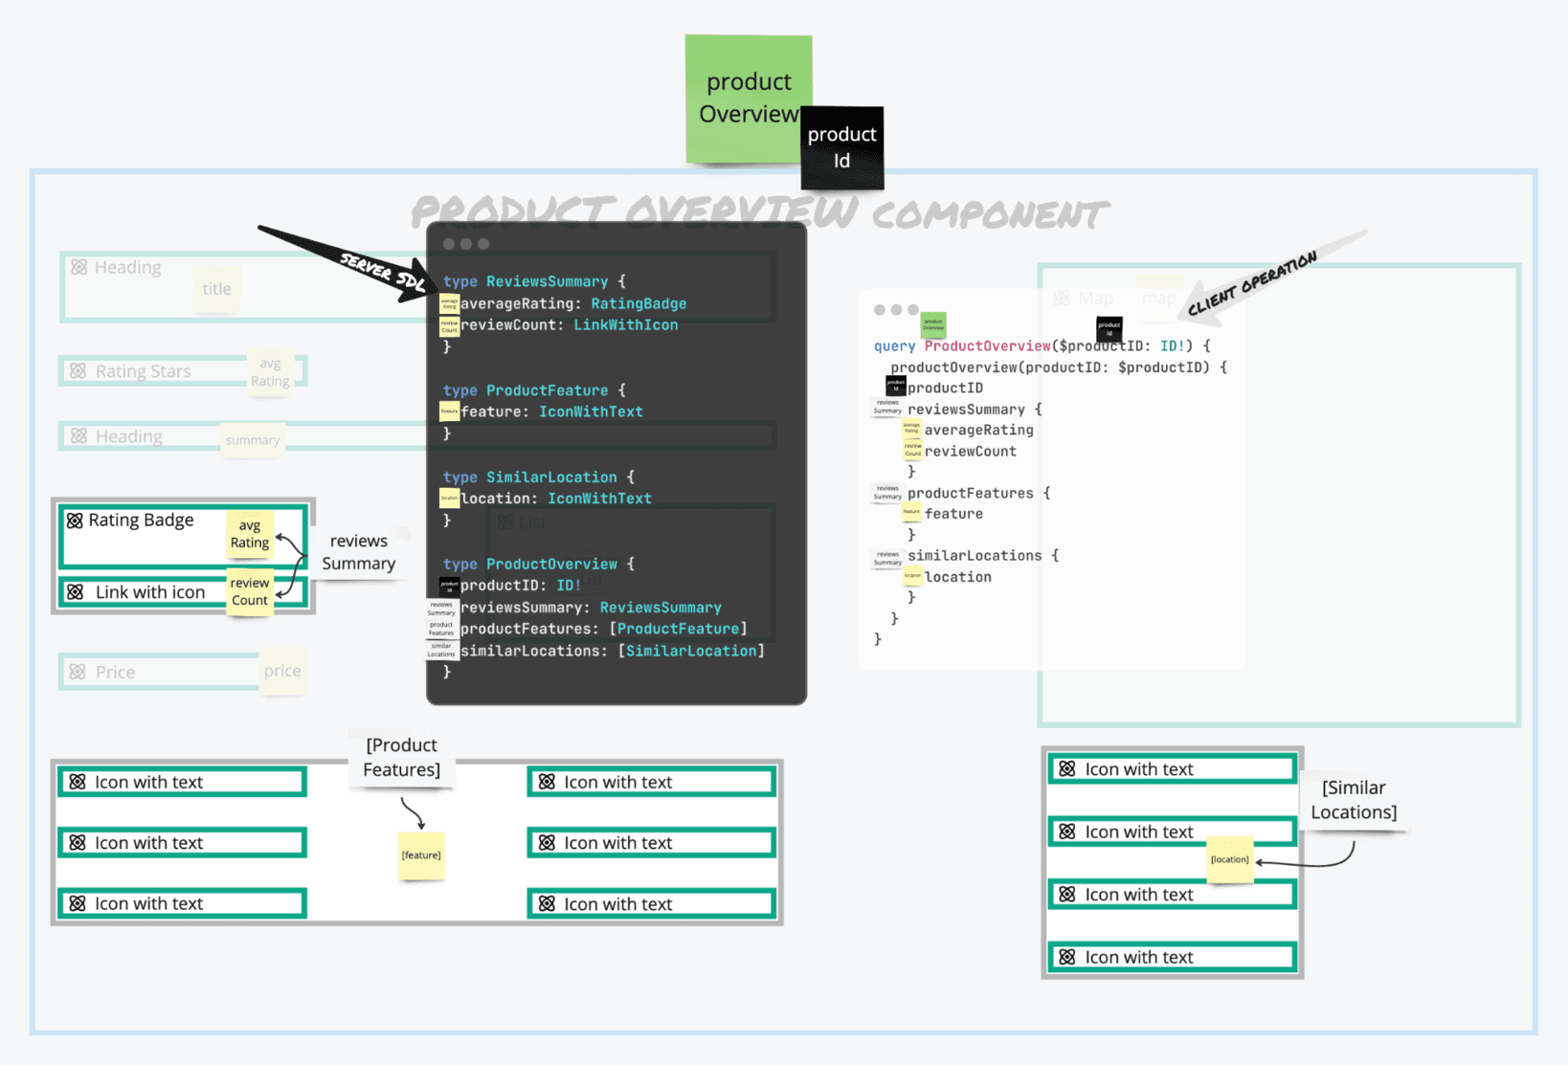The width and height of the screenshot is (1568, 1065).
Task: Select the yellow review Count note on Link with icon
Action: [250, 591]
